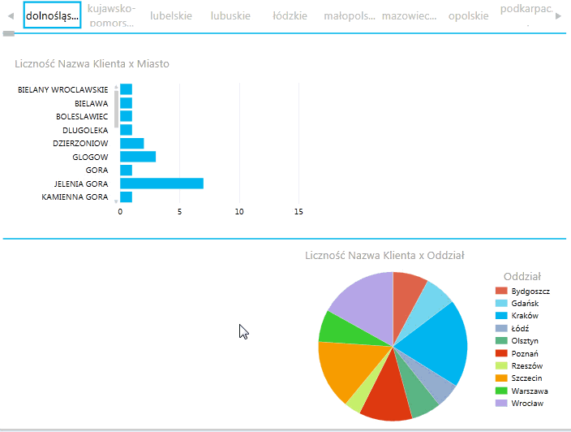Open the opolskie region tab
This screenshot has width=571, height=432.
click(x=468, y=15)
